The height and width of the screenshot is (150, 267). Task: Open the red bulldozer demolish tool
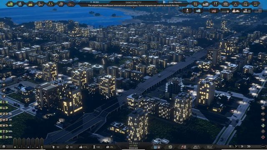click(71, 4)
